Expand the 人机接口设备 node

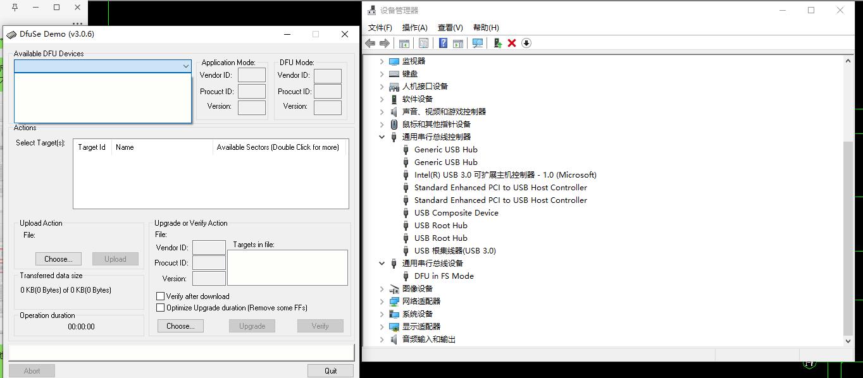tap(382, 86)
